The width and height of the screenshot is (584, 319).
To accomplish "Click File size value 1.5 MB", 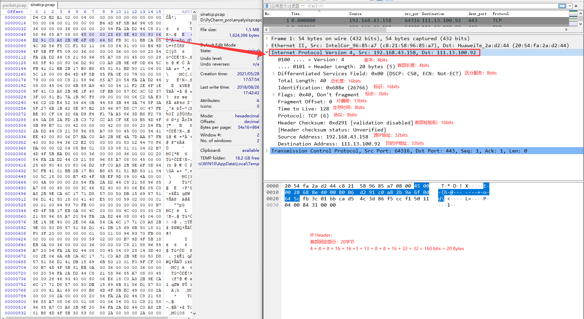I will 252,30.
